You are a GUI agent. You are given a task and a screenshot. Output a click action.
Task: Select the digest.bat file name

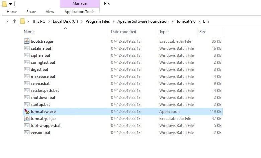point(39,69)
